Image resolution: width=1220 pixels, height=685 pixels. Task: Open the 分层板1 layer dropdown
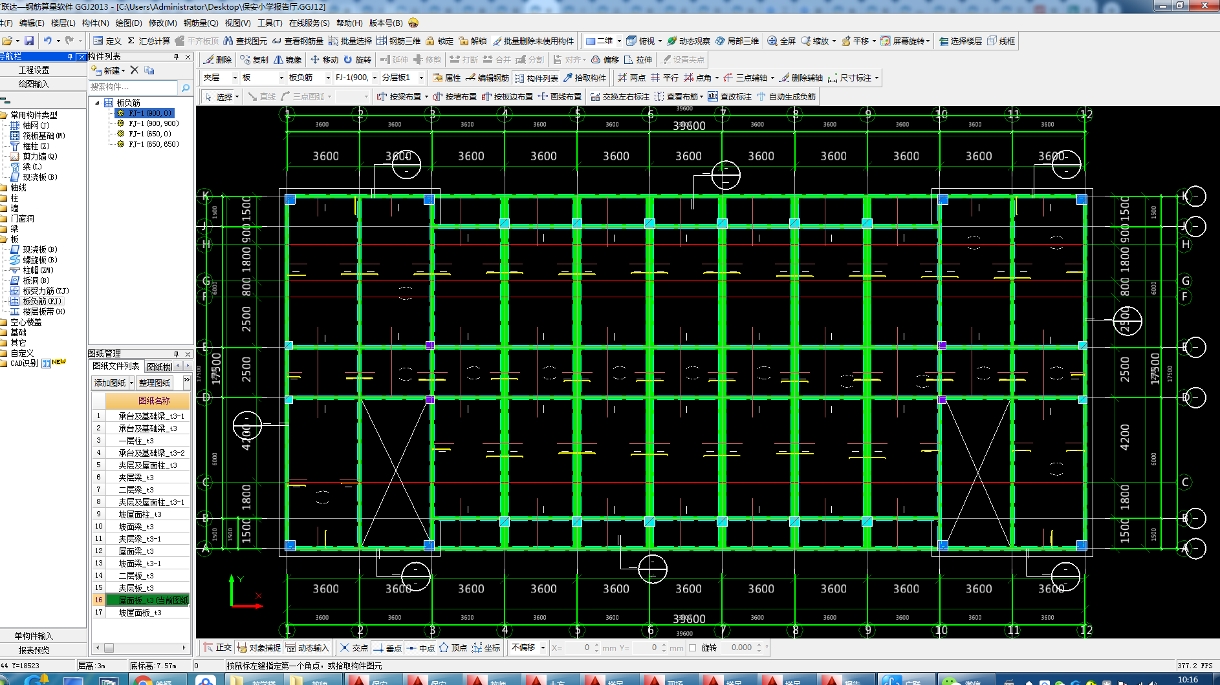[x=421, y=78]
